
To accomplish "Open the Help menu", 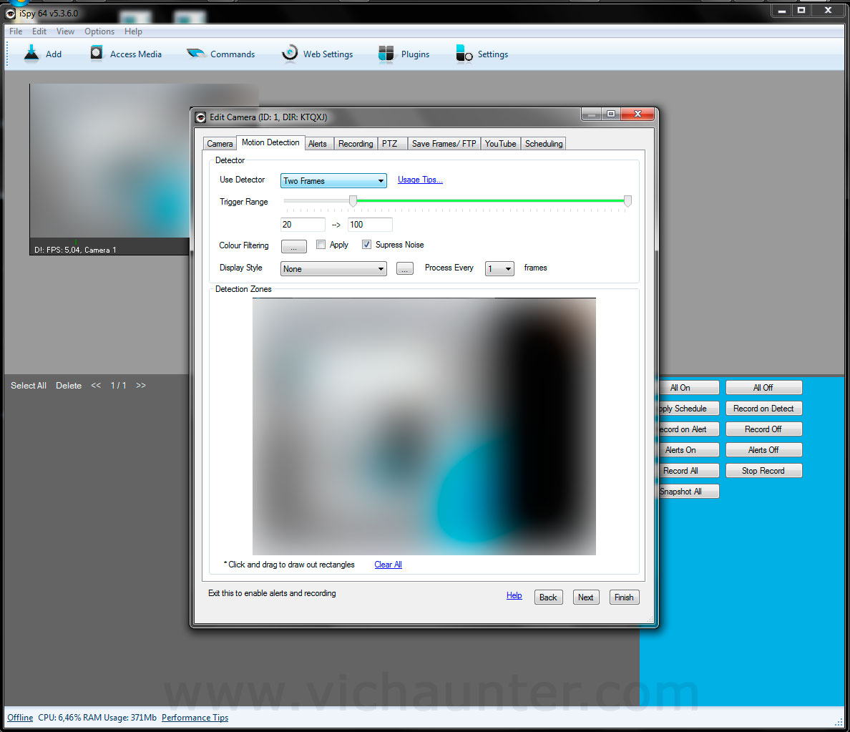I will (x=133, y=31).
